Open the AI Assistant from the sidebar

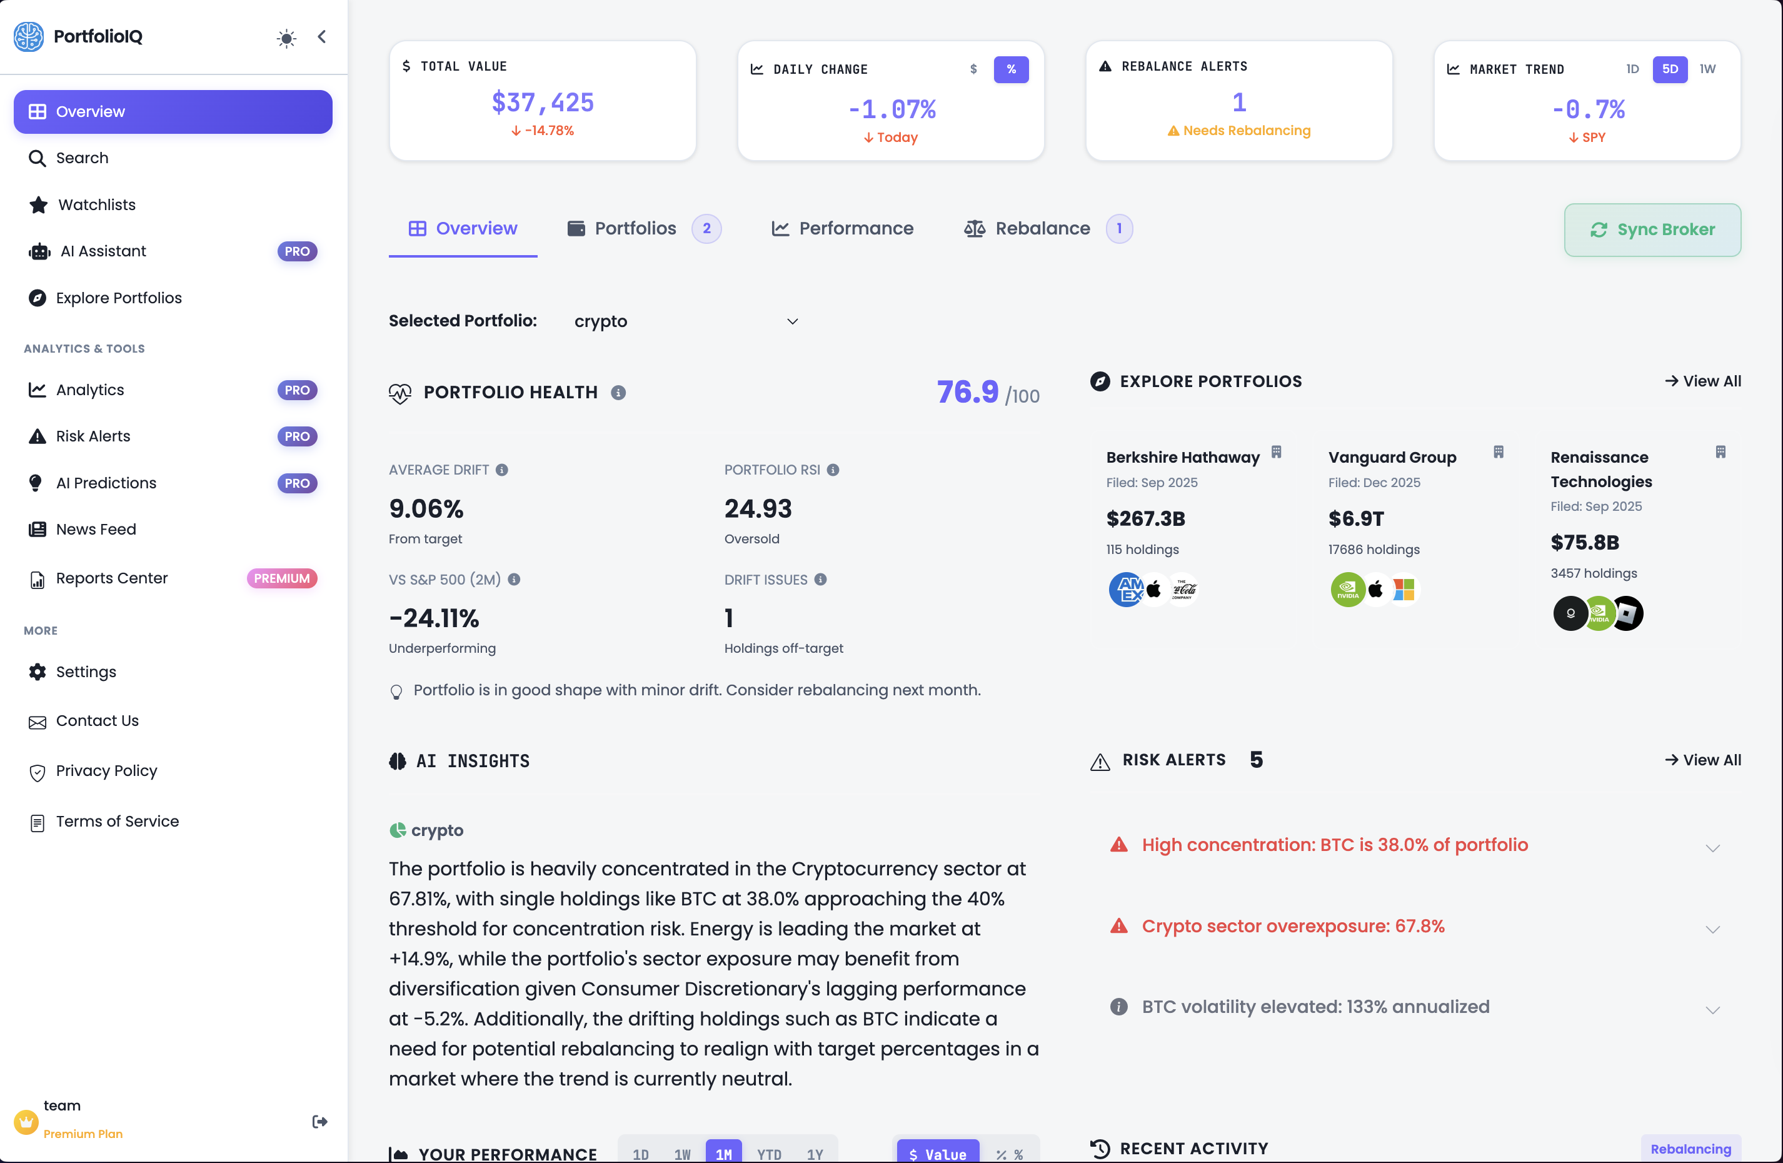pyautogui.click(x=101, y=251)
